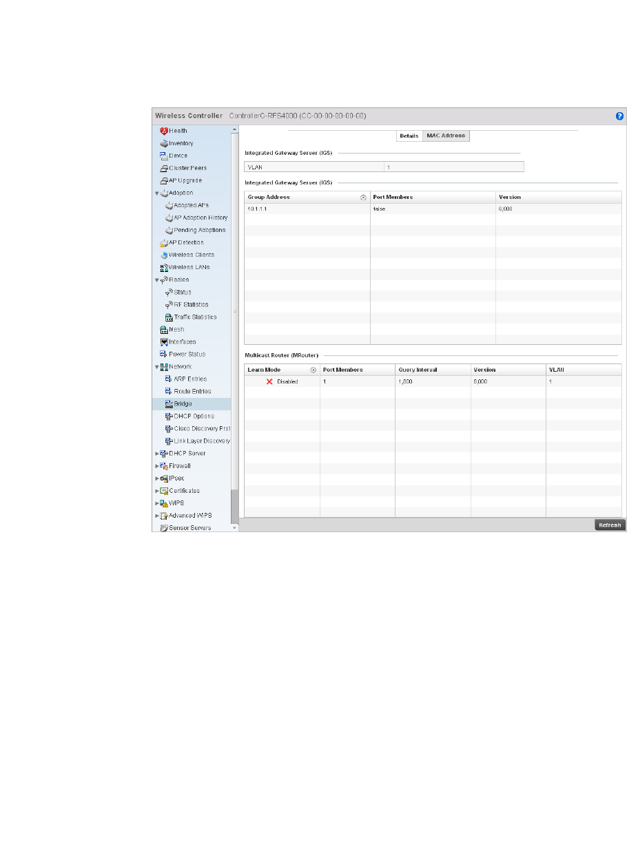Expand the IPsec tree node
This screenshot has height=855, width=627.
[x=156, y=478]
